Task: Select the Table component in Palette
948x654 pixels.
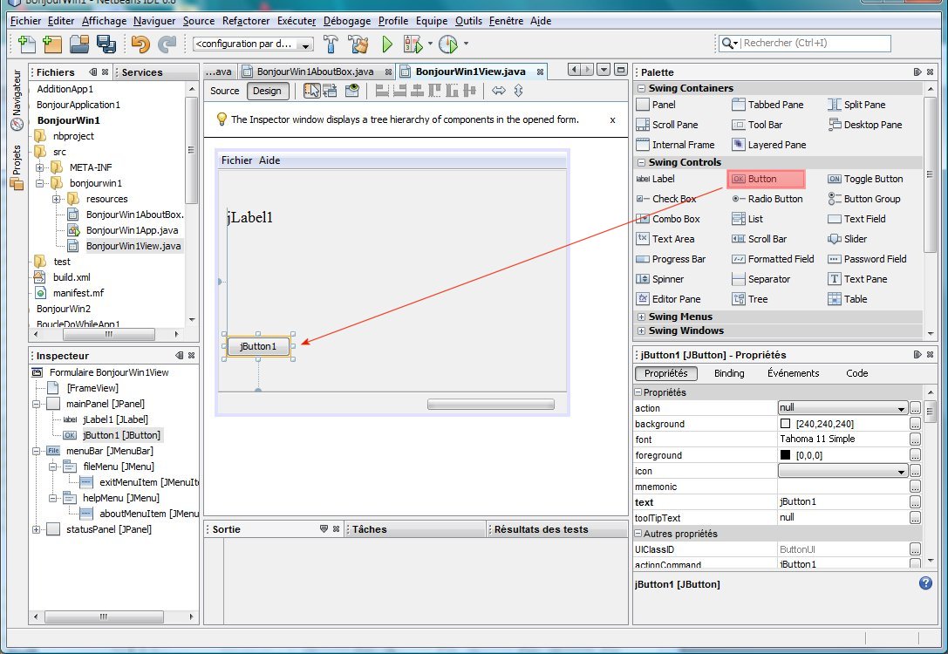Action: pyautogui.click(x=848, y=299)
